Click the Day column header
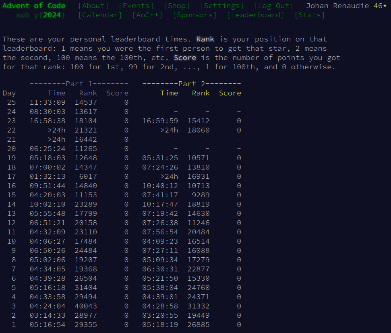391x333 pixels. [9, 93]
